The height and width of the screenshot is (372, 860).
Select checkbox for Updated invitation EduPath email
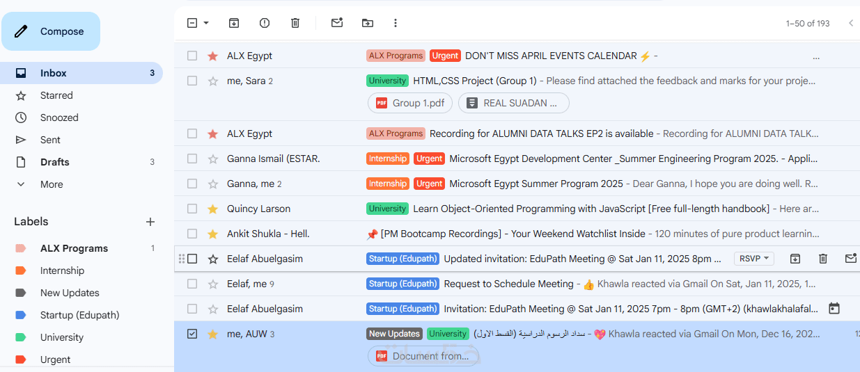point(192,259)
